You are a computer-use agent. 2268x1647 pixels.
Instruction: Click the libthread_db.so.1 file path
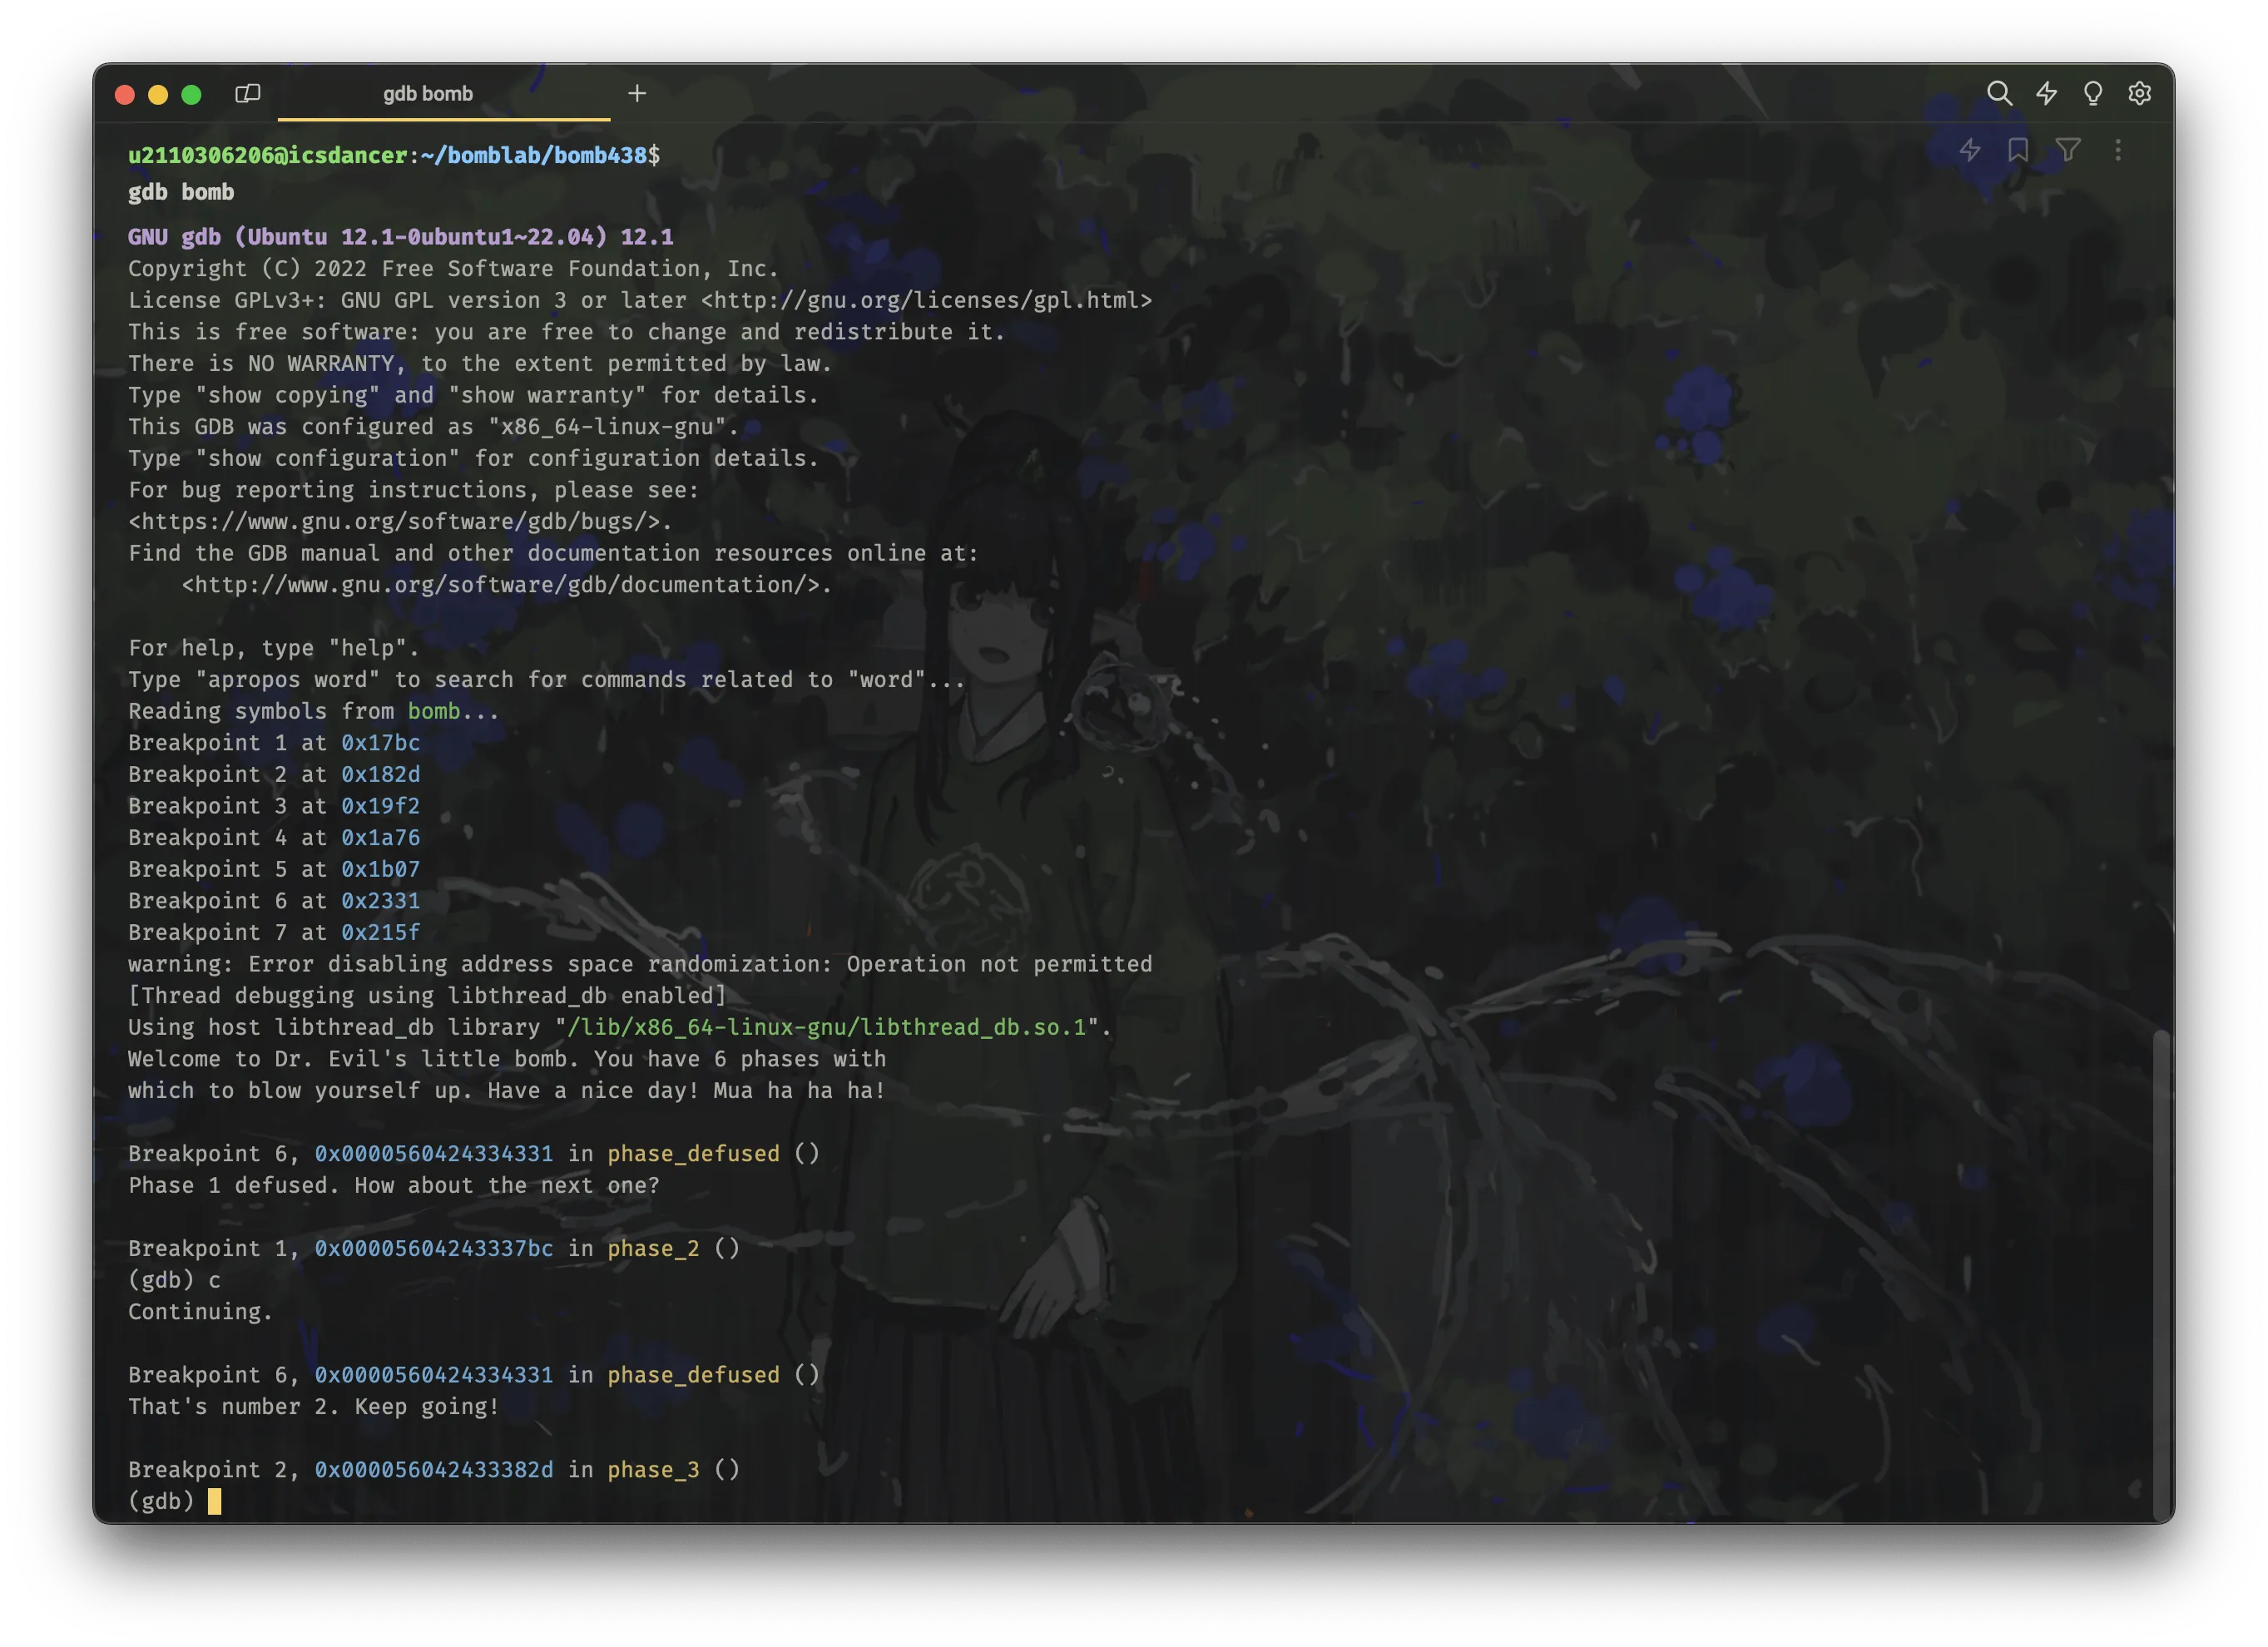(x=826, y=1027)
